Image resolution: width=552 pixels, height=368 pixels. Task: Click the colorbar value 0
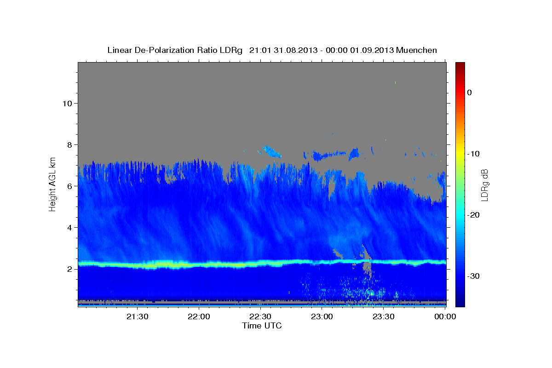click(x=470, y=92)
